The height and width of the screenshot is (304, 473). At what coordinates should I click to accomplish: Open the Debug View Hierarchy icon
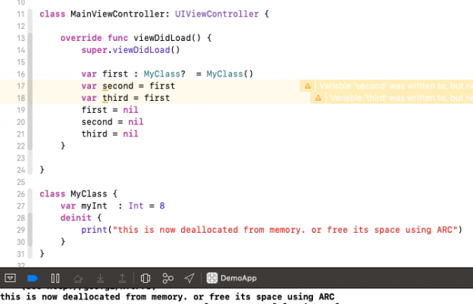click(x=146, y=278)
